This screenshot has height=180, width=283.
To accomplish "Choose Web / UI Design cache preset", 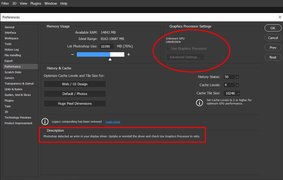I will tap(75, 84).
